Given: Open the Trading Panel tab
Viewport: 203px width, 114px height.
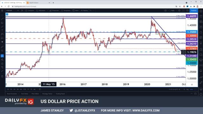Looking at the screenshot, I should tap(60, 94).
